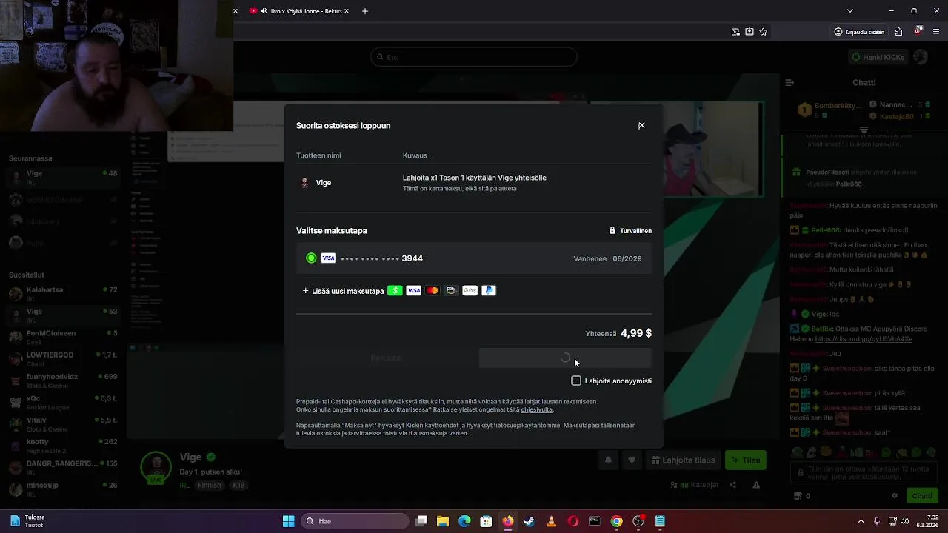The height and width of the screenshot is (533, 948).
Task: Open VLC media player from taskbar
Action: [x=551, y=521]
